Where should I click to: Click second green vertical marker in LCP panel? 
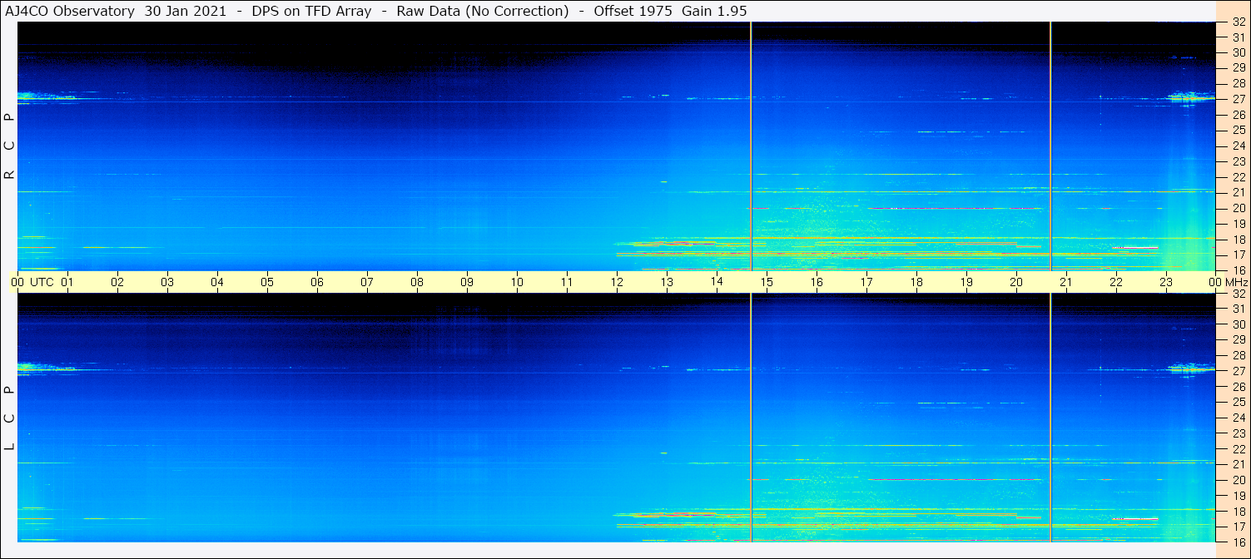[x=1050, y=418]
